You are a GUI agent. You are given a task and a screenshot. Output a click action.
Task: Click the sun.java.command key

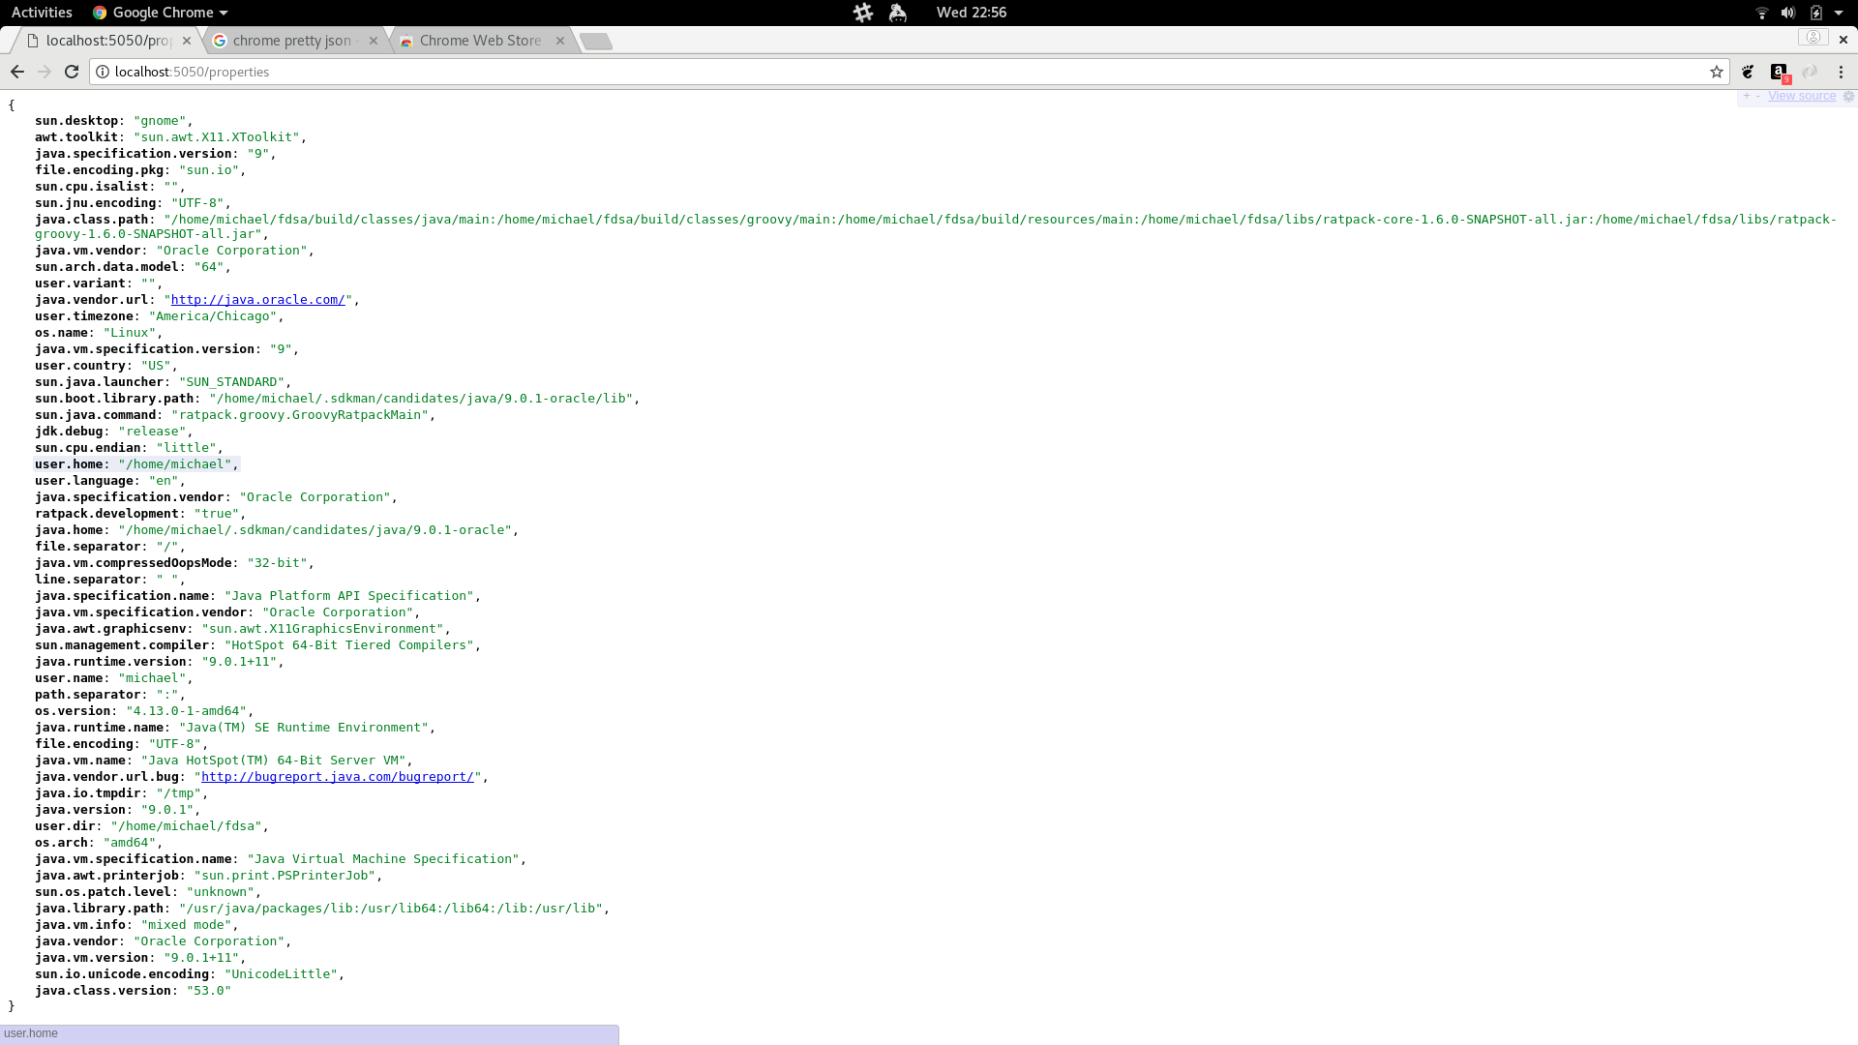click(96, 415)
